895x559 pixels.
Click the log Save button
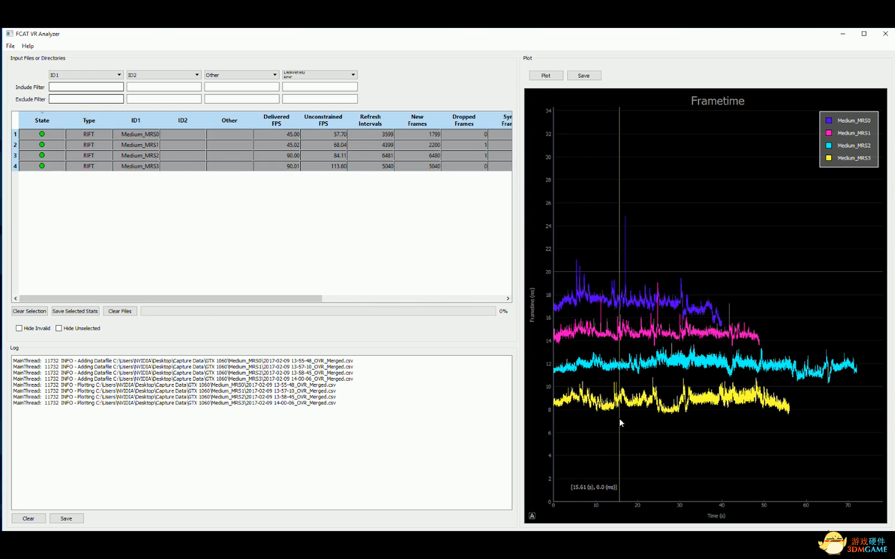(66, 518)
